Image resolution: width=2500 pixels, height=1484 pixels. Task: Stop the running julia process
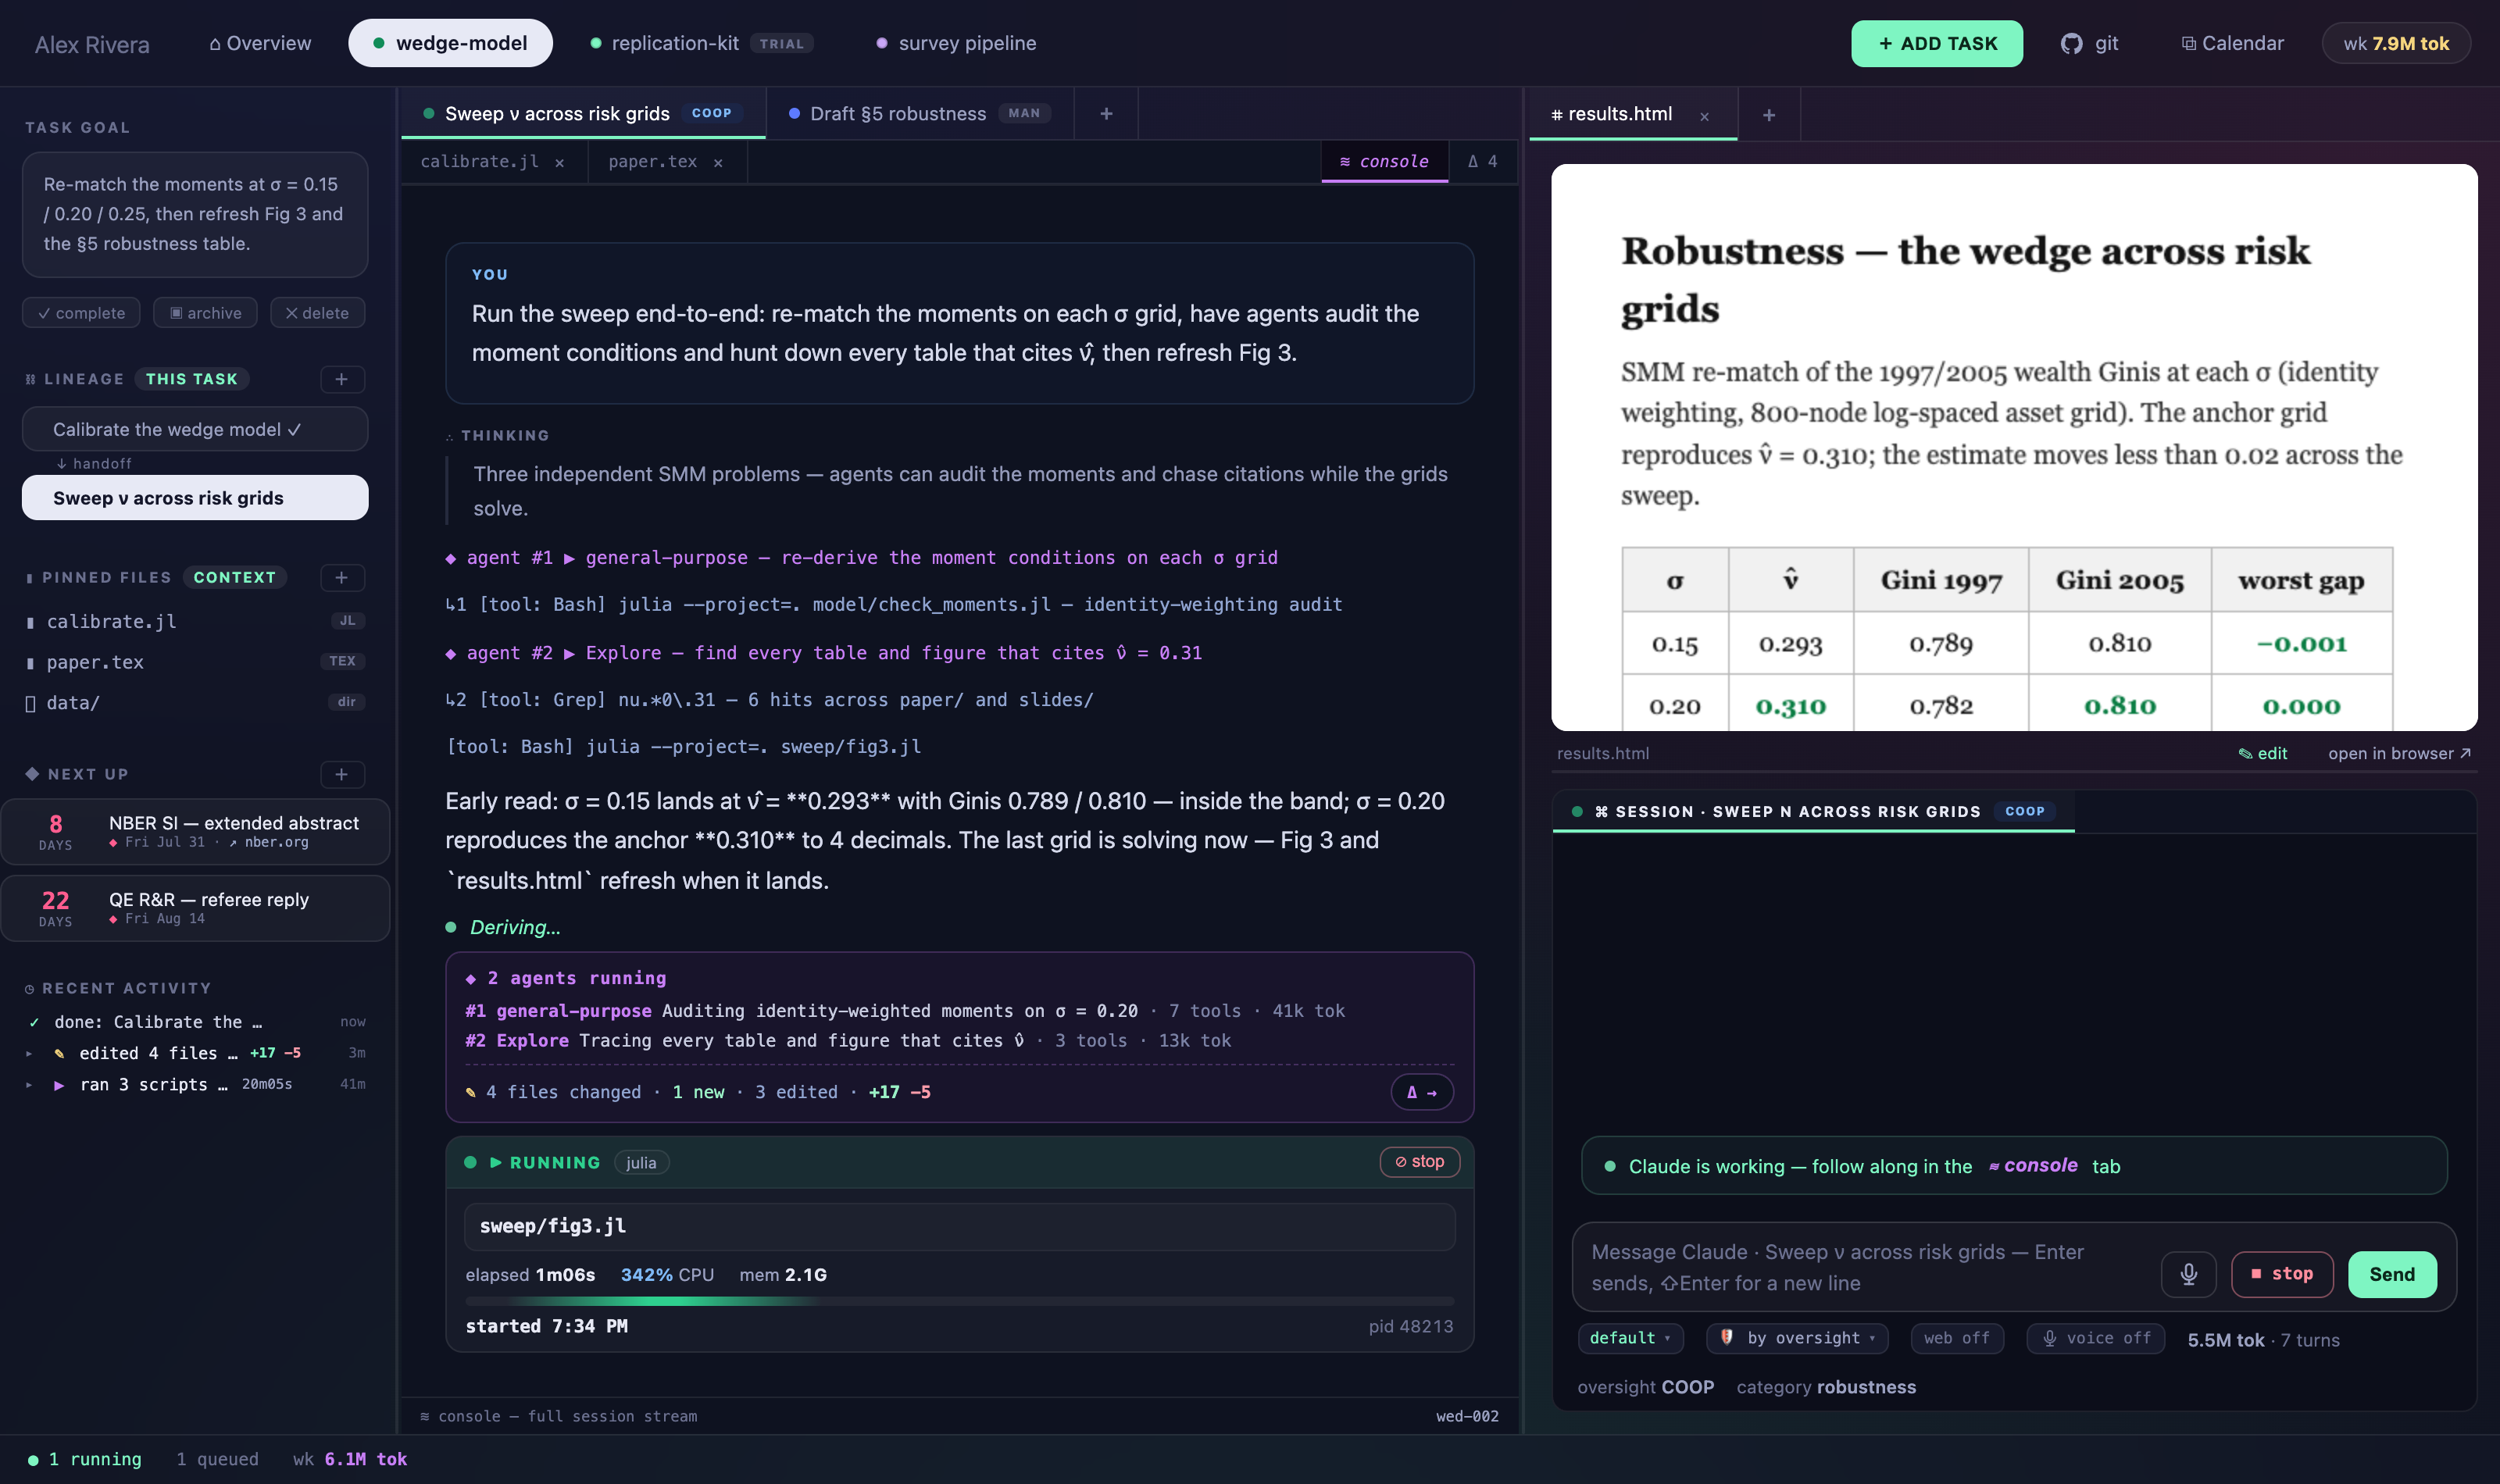tap(1419, 1161)
